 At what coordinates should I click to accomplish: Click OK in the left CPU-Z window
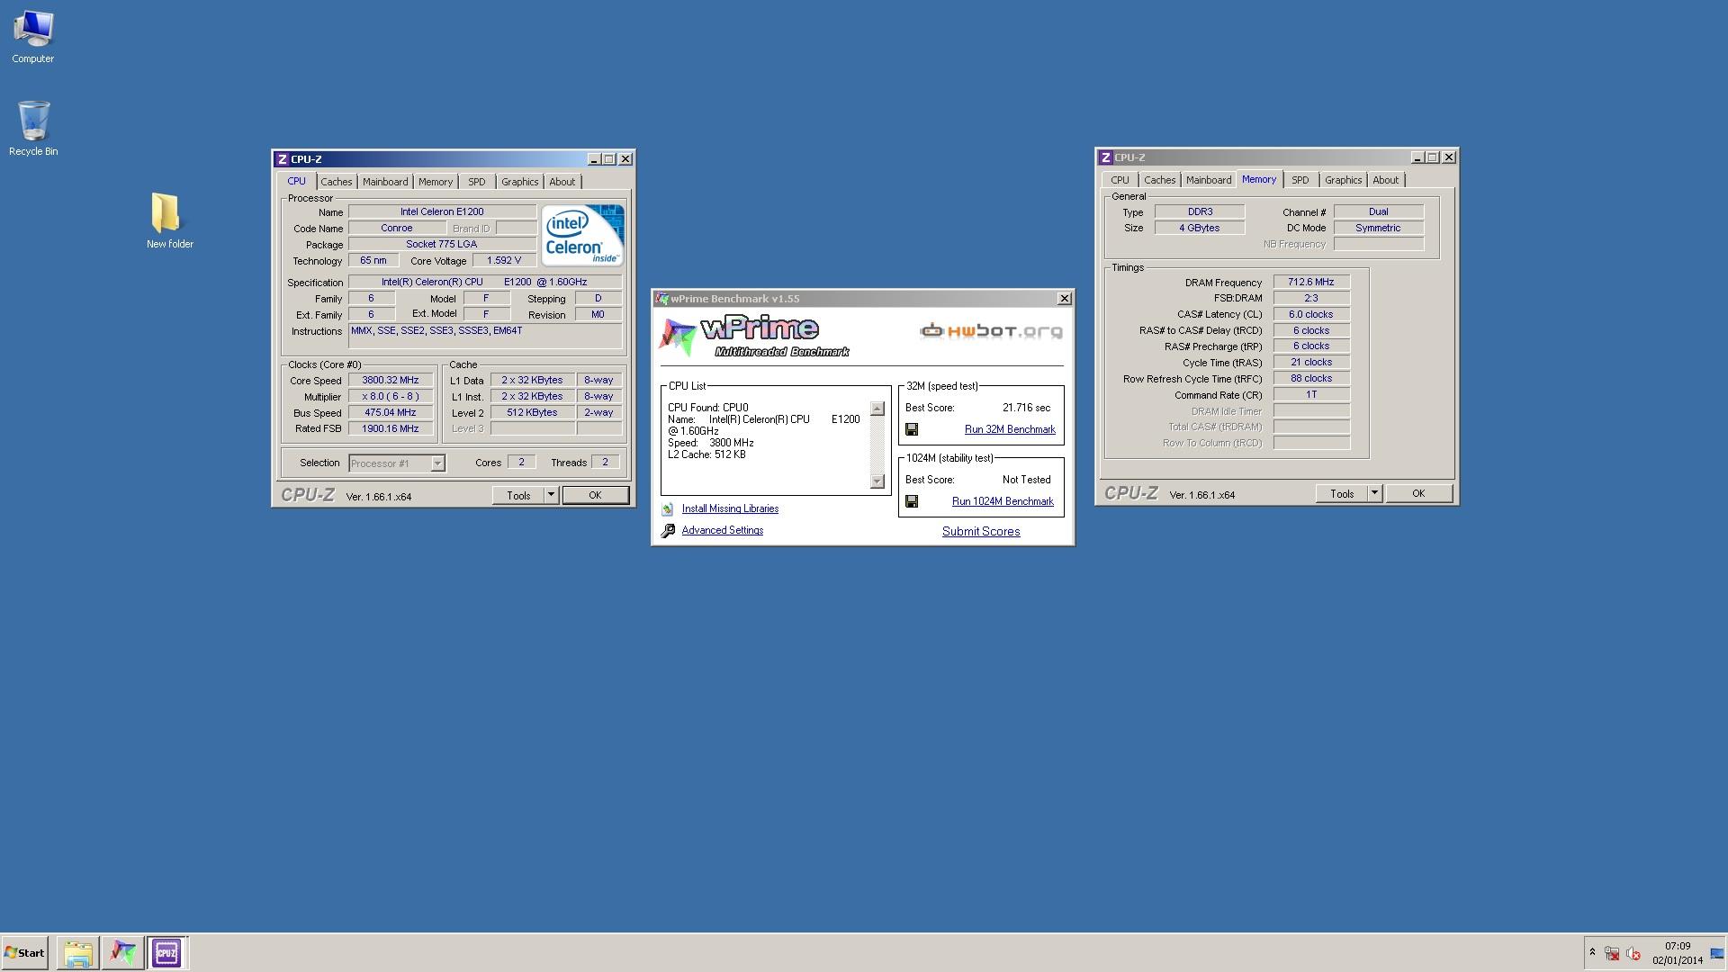[x=595, y=496]
